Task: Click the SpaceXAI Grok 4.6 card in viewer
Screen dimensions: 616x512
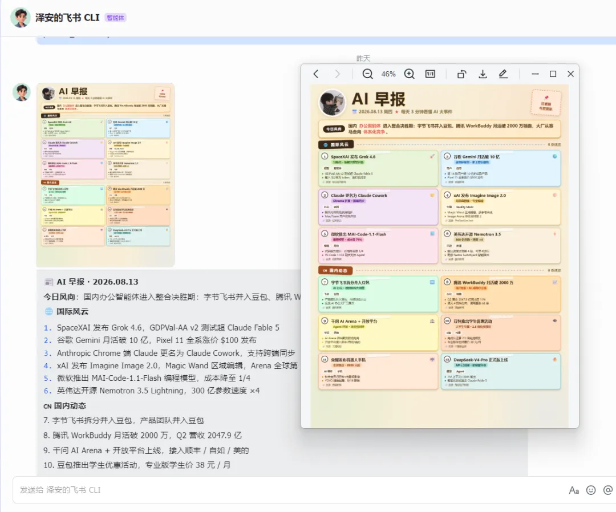Action: (x=378, y=168)
